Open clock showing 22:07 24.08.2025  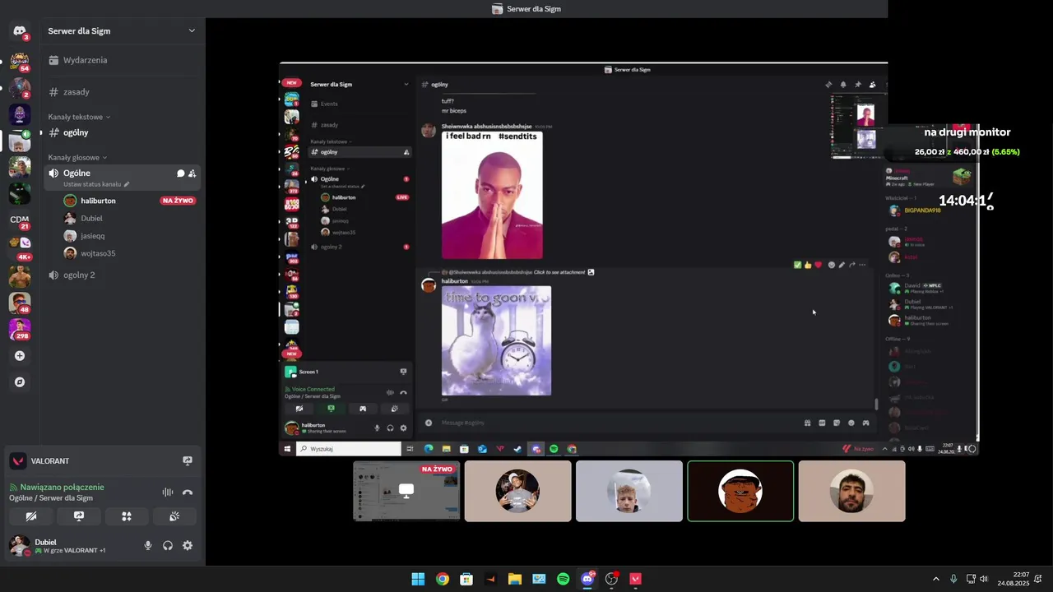click(1014, 579)
